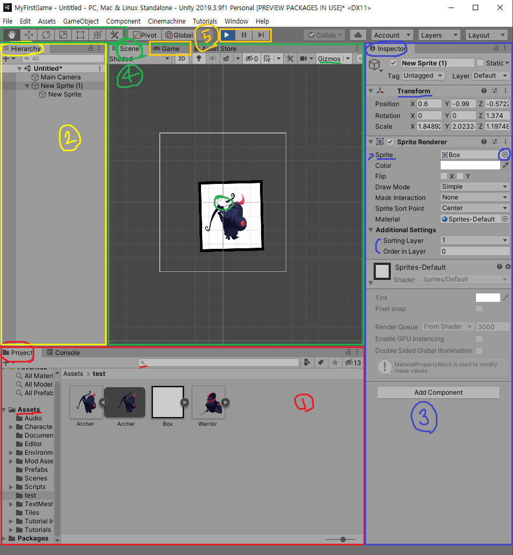Open Sprite Renderer three-dot context menu
The height and width of the screenshot is (555, 513).
point(505,142)
